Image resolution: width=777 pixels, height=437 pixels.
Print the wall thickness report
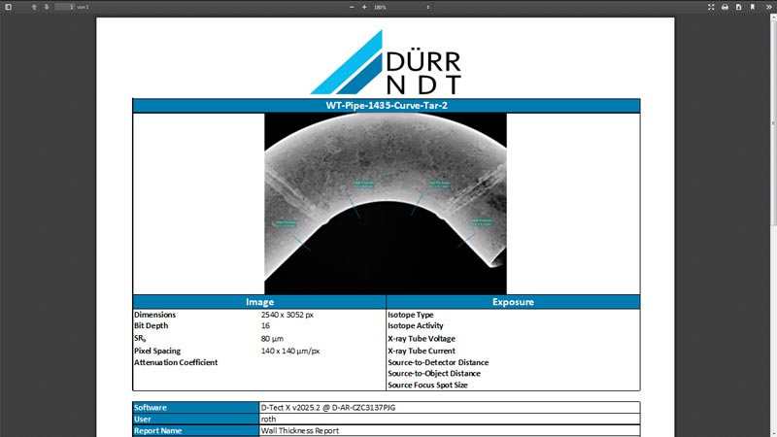(x=725, y=7)
